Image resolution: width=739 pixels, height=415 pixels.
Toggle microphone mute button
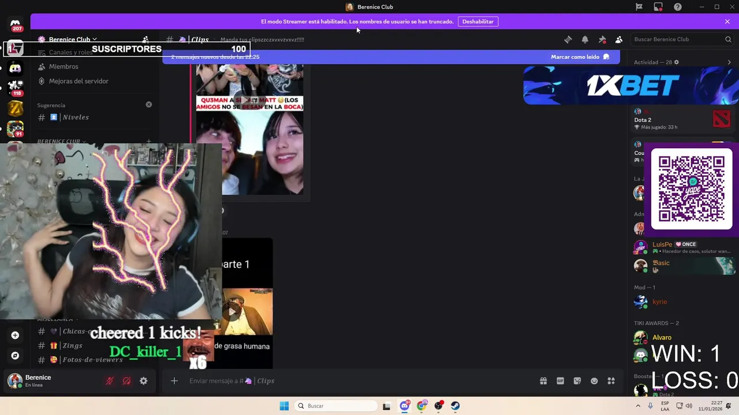(109, 381)
